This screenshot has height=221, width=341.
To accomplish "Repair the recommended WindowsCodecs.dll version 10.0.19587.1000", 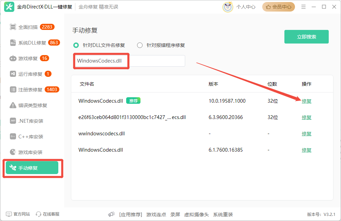I will click(x=307, y=101).
